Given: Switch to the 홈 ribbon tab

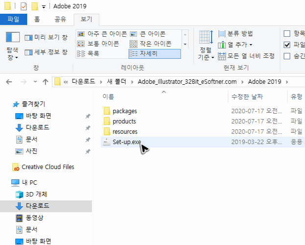Looking at the screenshot, I should pos(37,19).
